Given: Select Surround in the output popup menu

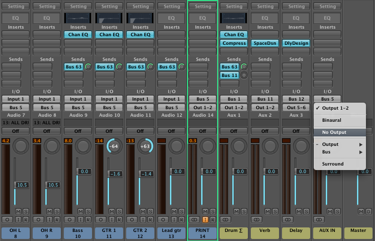Looking at the screenshot, I should [340, 164].
